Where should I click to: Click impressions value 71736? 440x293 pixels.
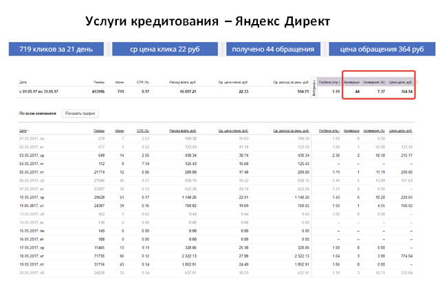(99, 256)
